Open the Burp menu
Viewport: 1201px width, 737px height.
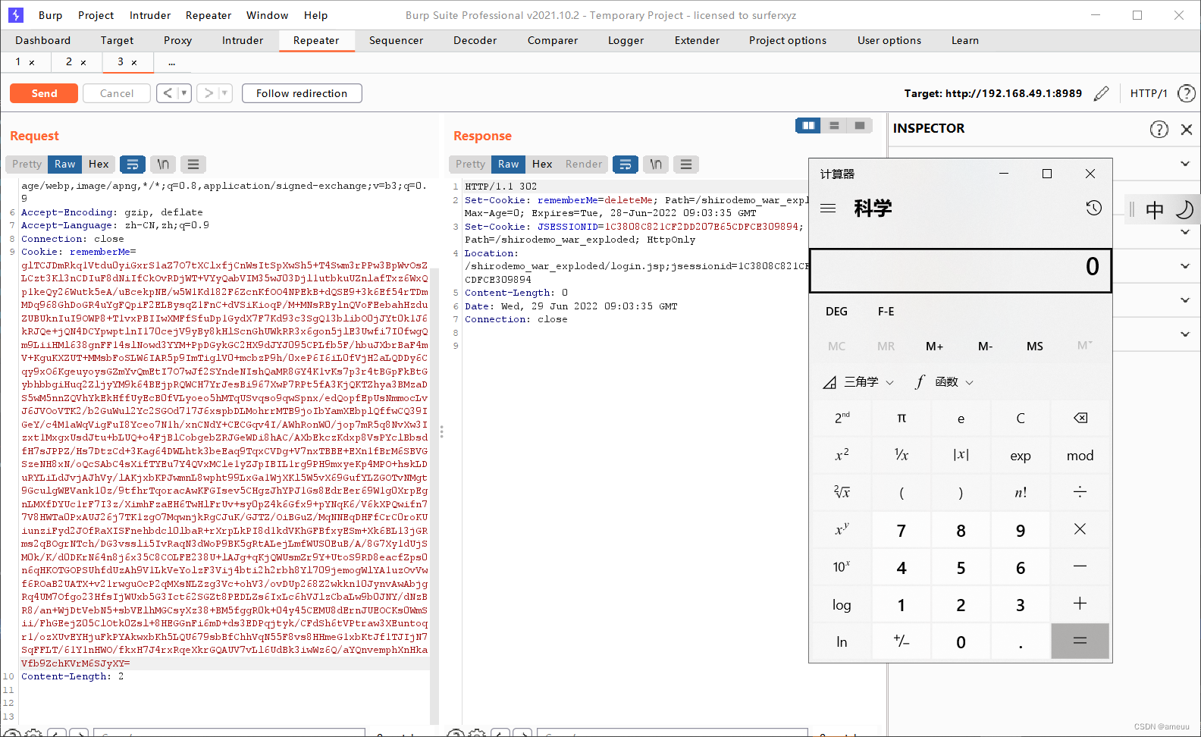point(50,15)
